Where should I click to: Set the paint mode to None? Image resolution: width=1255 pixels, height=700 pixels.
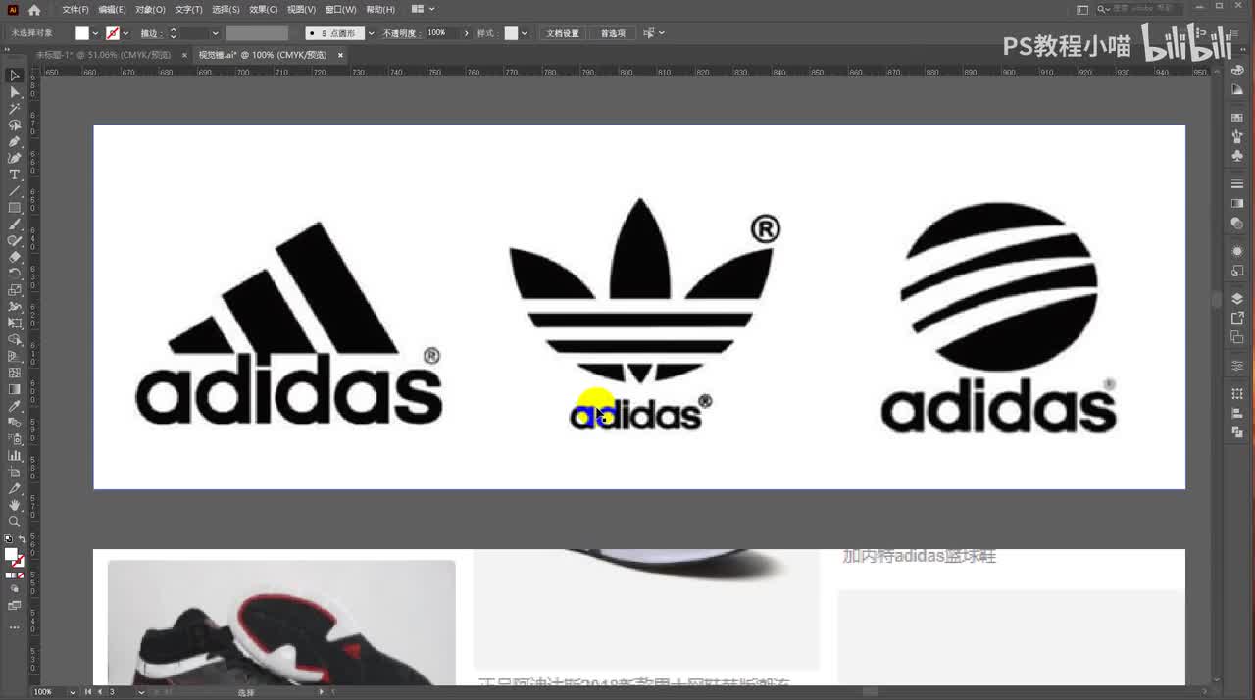[21, 575]
